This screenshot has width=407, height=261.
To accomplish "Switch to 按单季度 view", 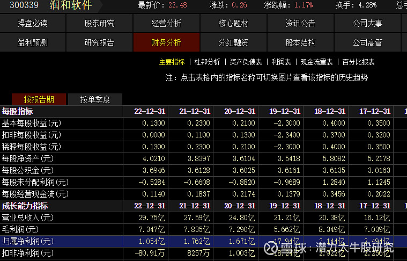I will click(x=95, y=99).
